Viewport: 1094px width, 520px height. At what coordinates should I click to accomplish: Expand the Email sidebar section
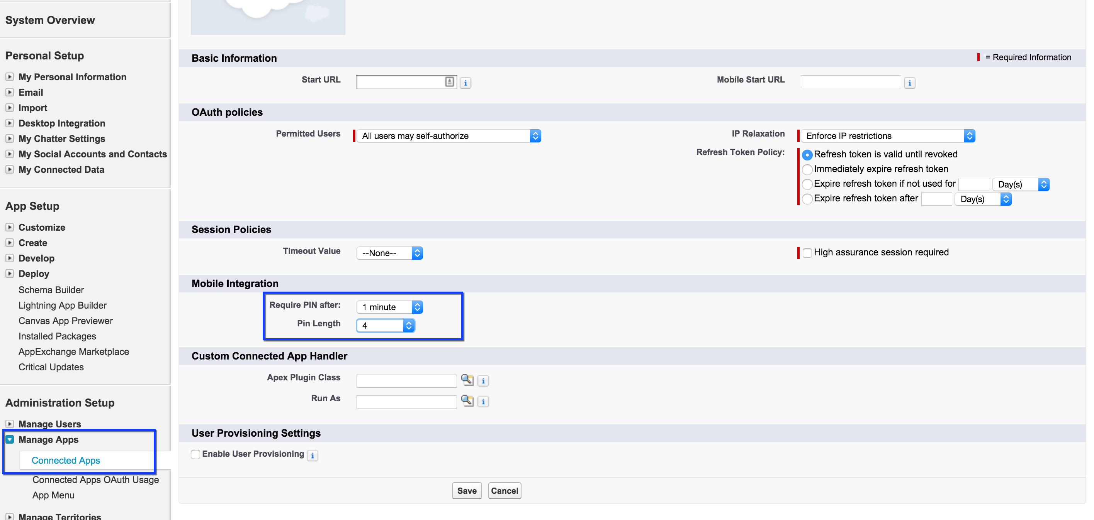10,93
